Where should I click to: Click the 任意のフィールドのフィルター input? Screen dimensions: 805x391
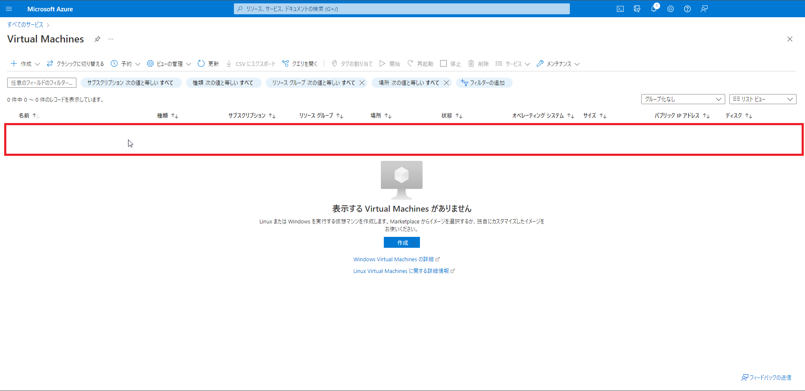42,83
